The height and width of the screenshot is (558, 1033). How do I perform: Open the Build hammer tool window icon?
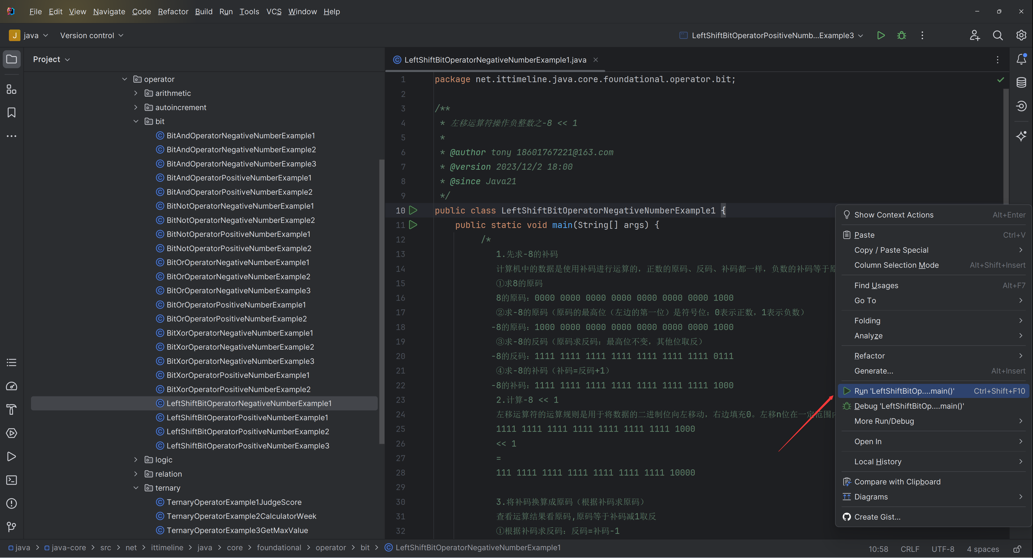point(12,410)
